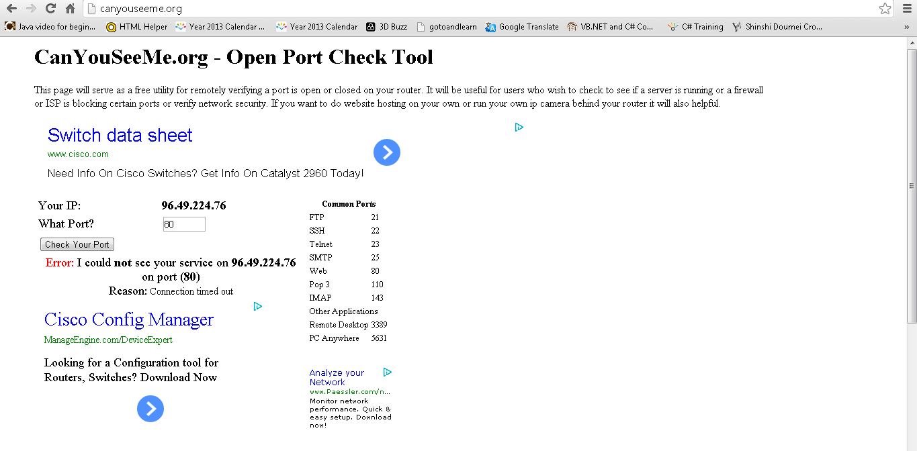Open the Shinshi Doumei Cro bookmark
The image size is (917, 451).
(x=777, y=27)
